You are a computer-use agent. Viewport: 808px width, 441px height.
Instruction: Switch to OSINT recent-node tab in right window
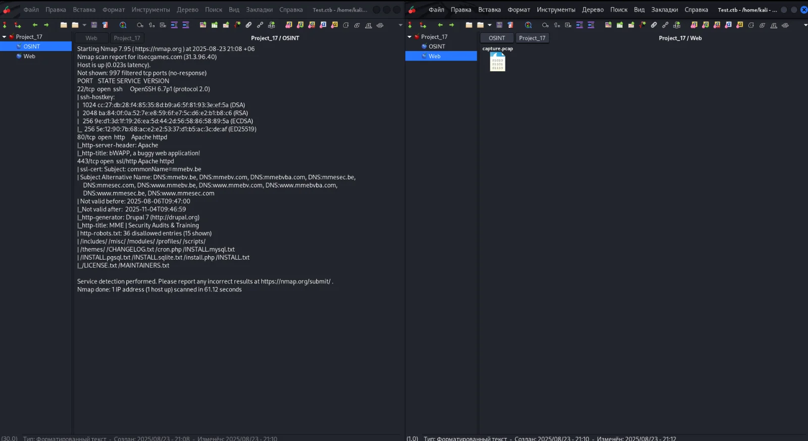(497, 38)
